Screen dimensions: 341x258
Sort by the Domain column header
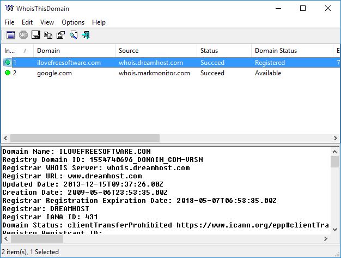(75, 51)
